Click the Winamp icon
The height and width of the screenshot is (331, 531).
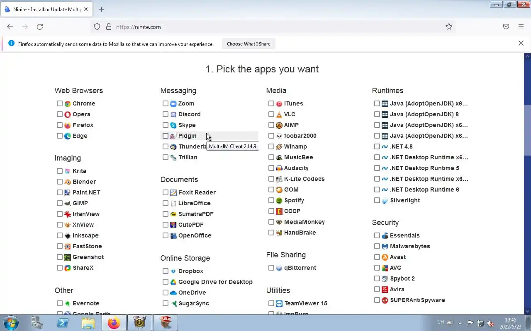pyautogui.click(x=279, y=146)
